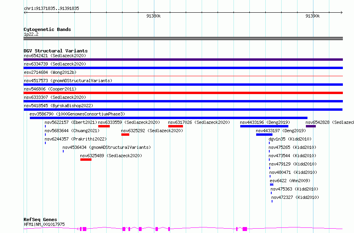Click the red nsv6325292 variant bar
The width and height of the screenshot is (354, 233).
125,135
